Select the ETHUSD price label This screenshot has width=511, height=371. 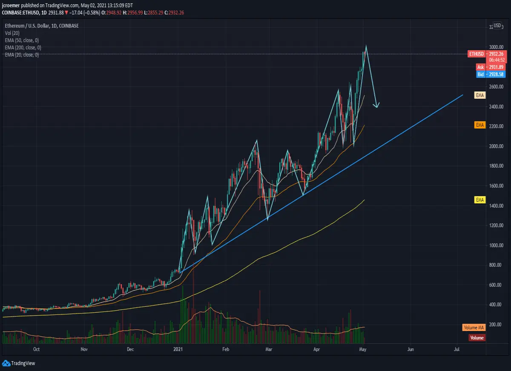(477, 54)
